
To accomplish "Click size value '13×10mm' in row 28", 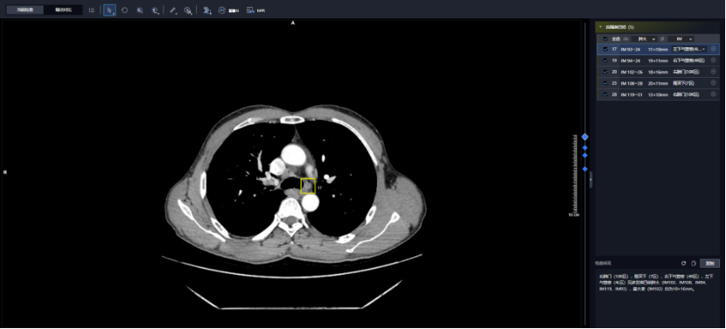I will tap(658, 94).
